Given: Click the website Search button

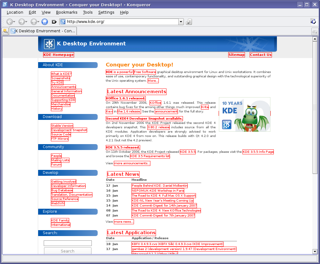Looking at the screenshot, I should pos(68,251).
